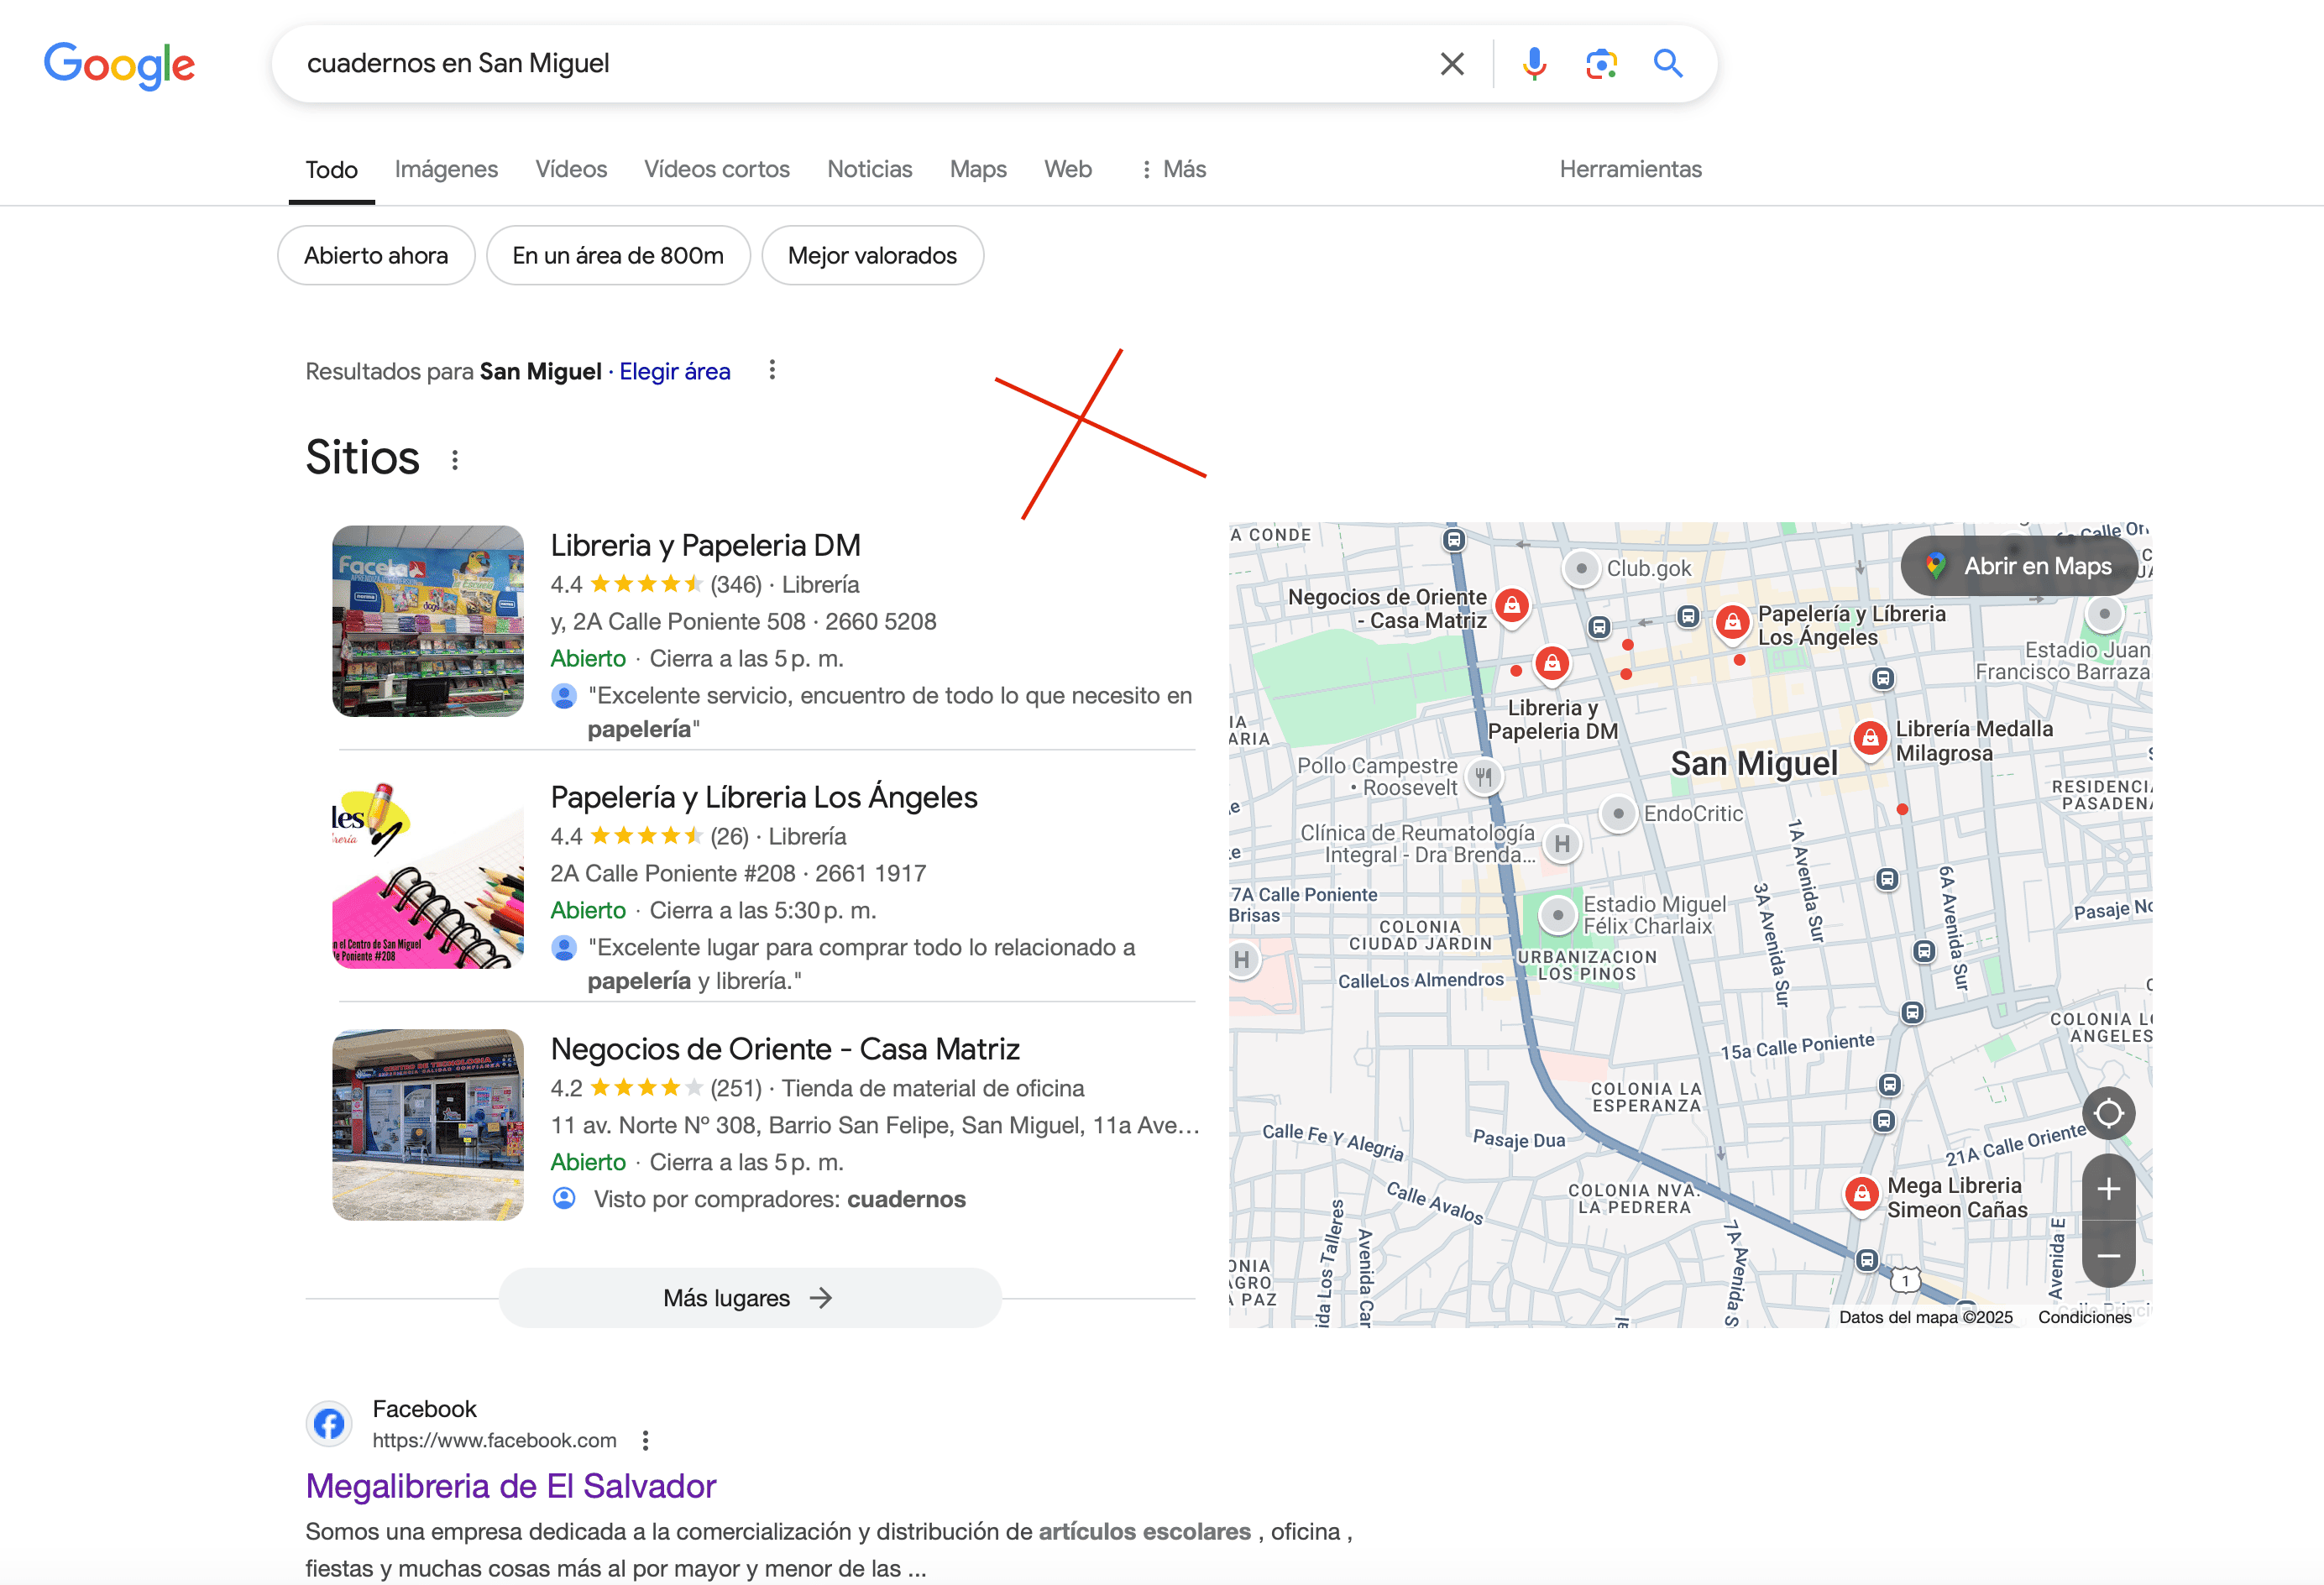The height and width of the screenshot is (1585, 2324).
Task: Click into the search box text
Action: click(458, 64)
